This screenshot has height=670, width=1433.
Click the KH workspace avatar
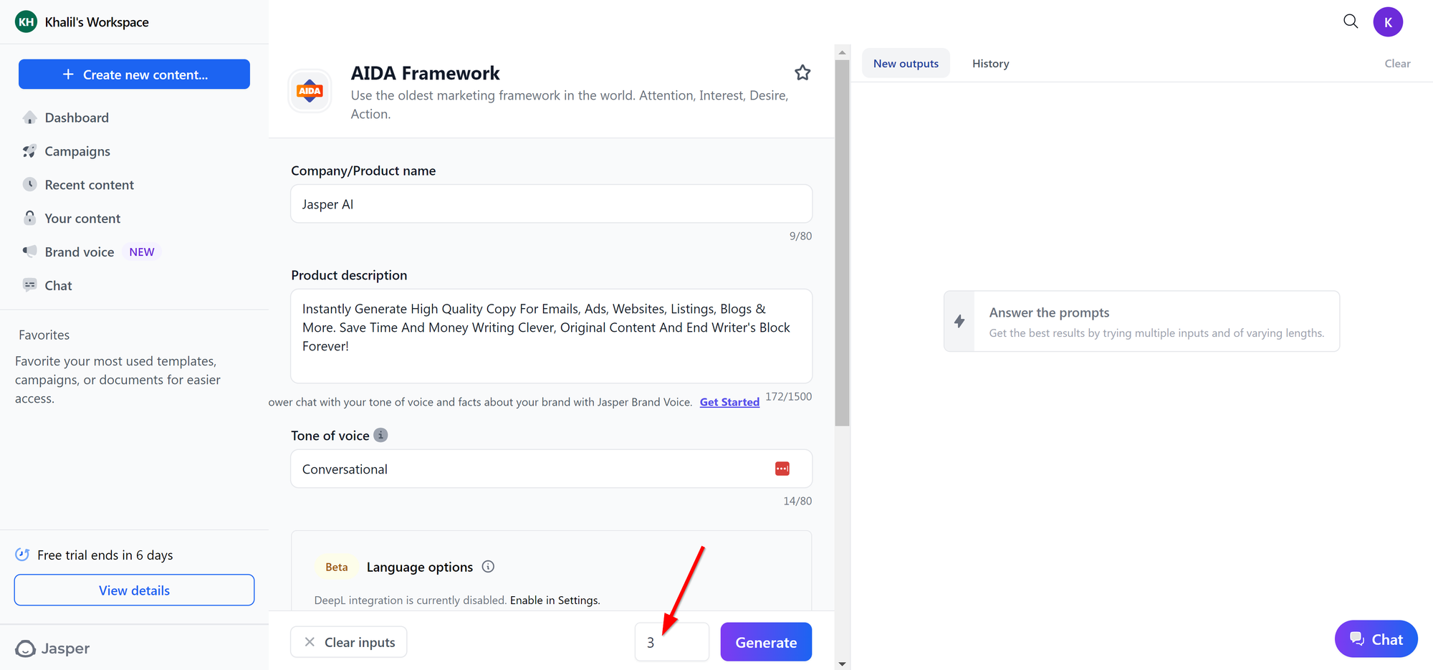tap(27, 21)
